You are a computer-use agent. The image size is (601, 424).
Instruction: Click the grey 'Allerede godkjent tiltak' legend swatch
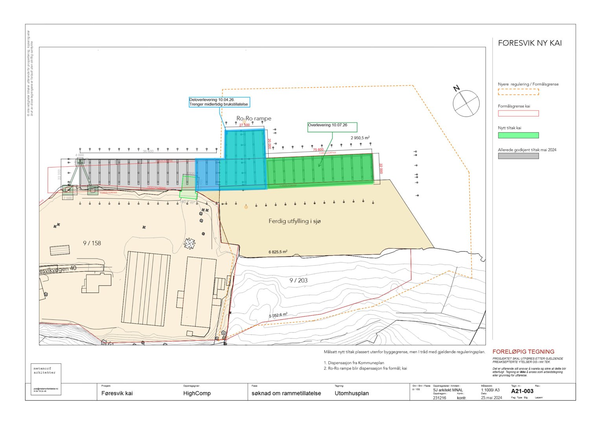tap(518, 156)
